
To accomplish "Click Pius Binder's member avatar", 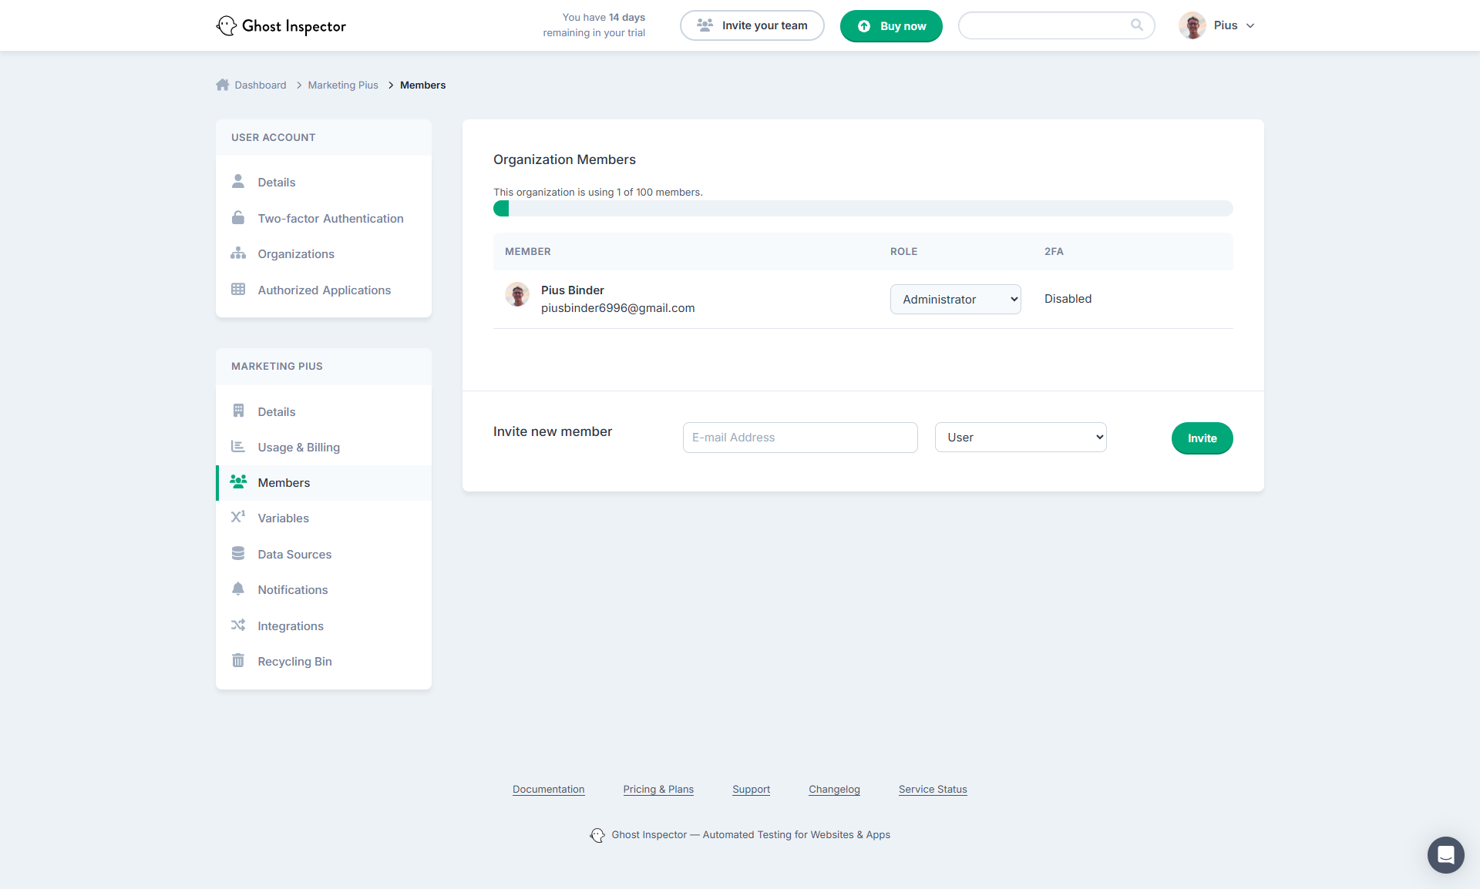I will click(517, 294).
